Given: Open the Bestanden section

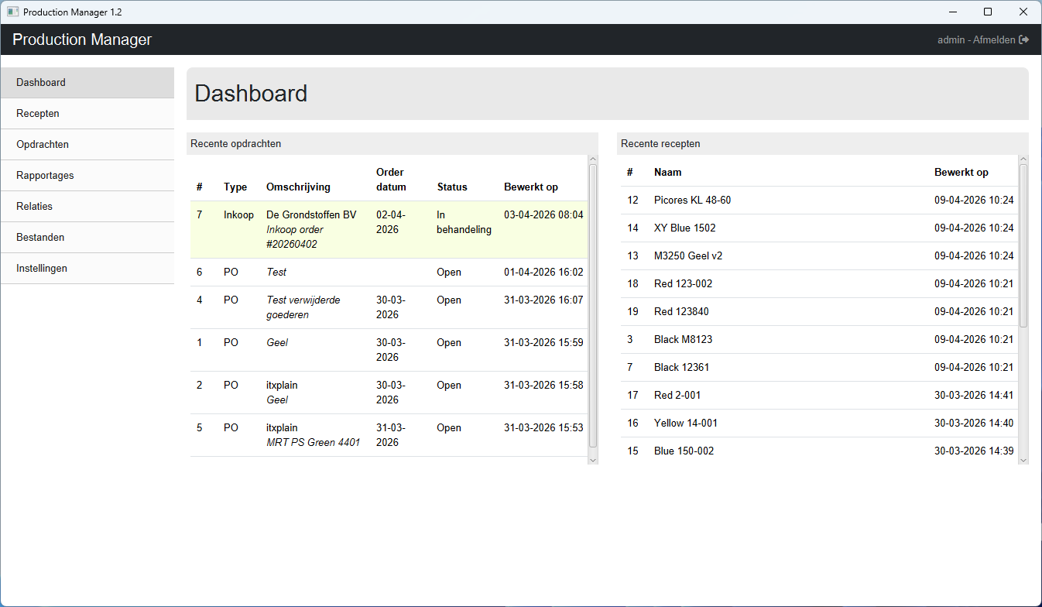Looking at the screenshot, I should 40,238.
